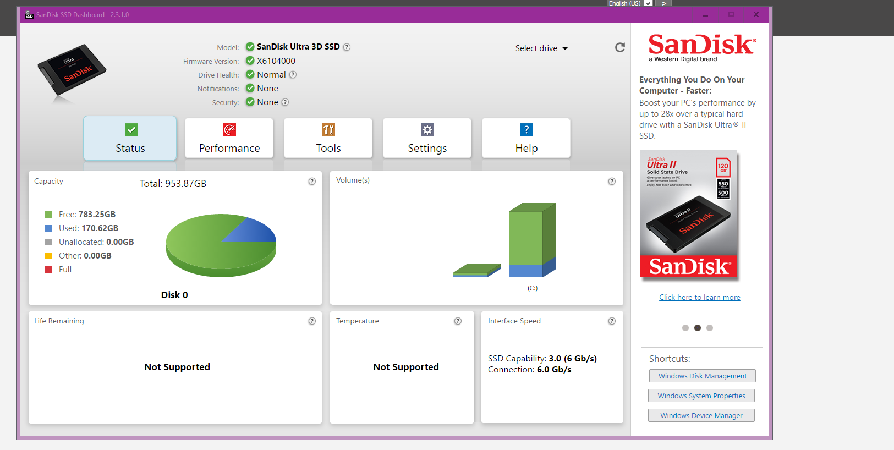Go to the Settings tab
Screen dimensions: 894x450
pos(427,138)
